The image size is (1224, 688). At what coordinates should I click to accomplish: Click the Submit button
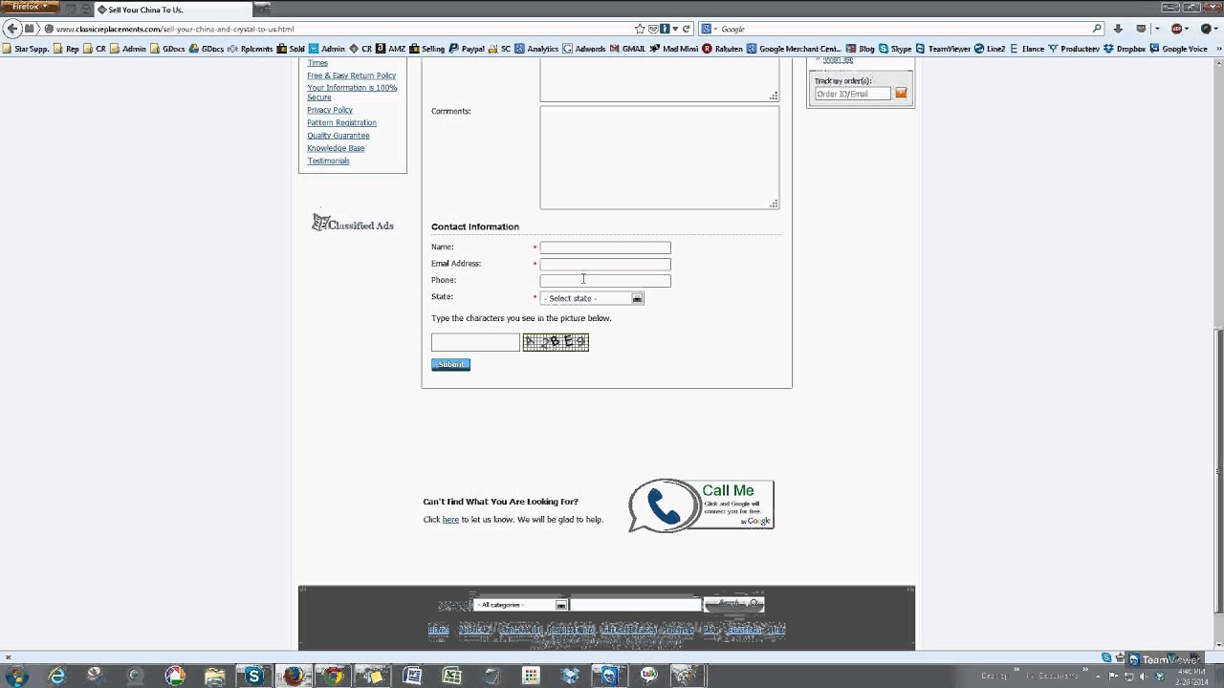(450, 364)
